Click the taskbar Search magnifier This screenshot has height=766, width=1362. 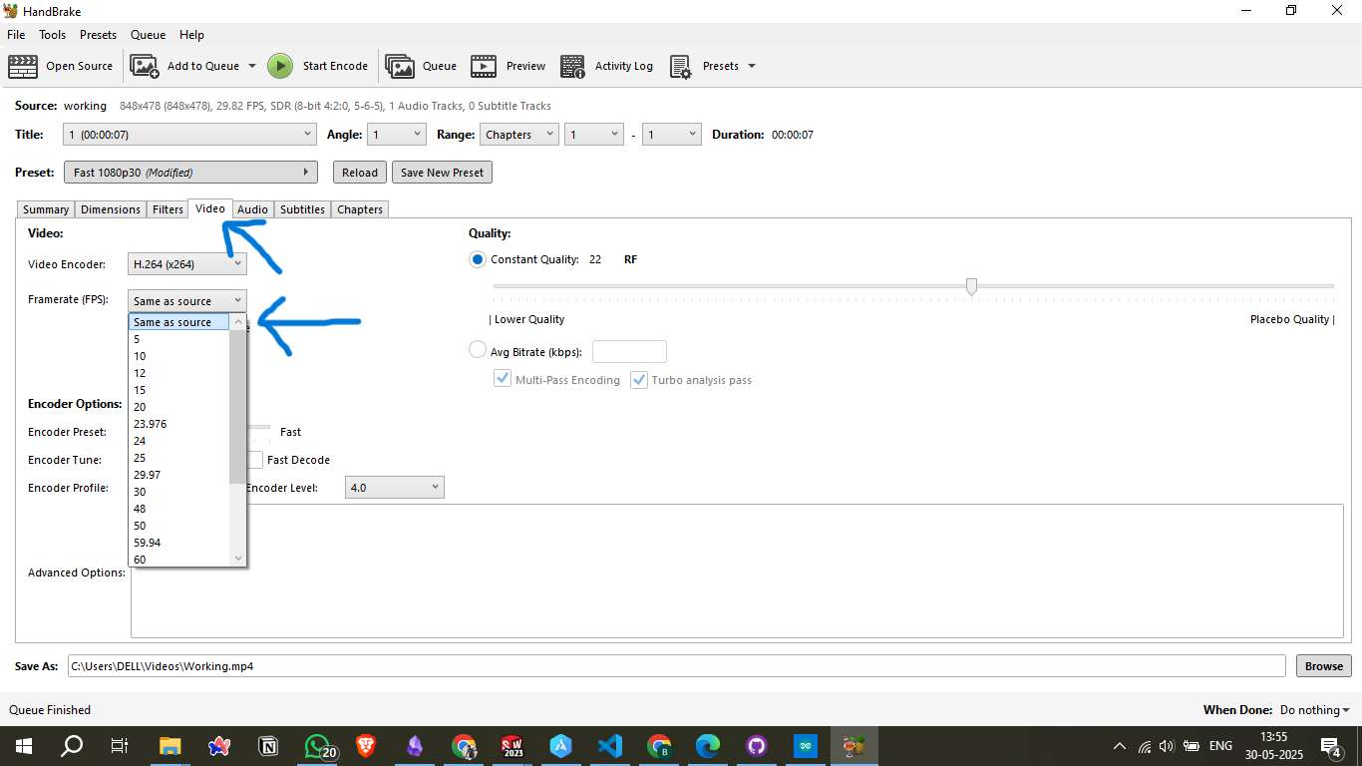tap(72, 746)
